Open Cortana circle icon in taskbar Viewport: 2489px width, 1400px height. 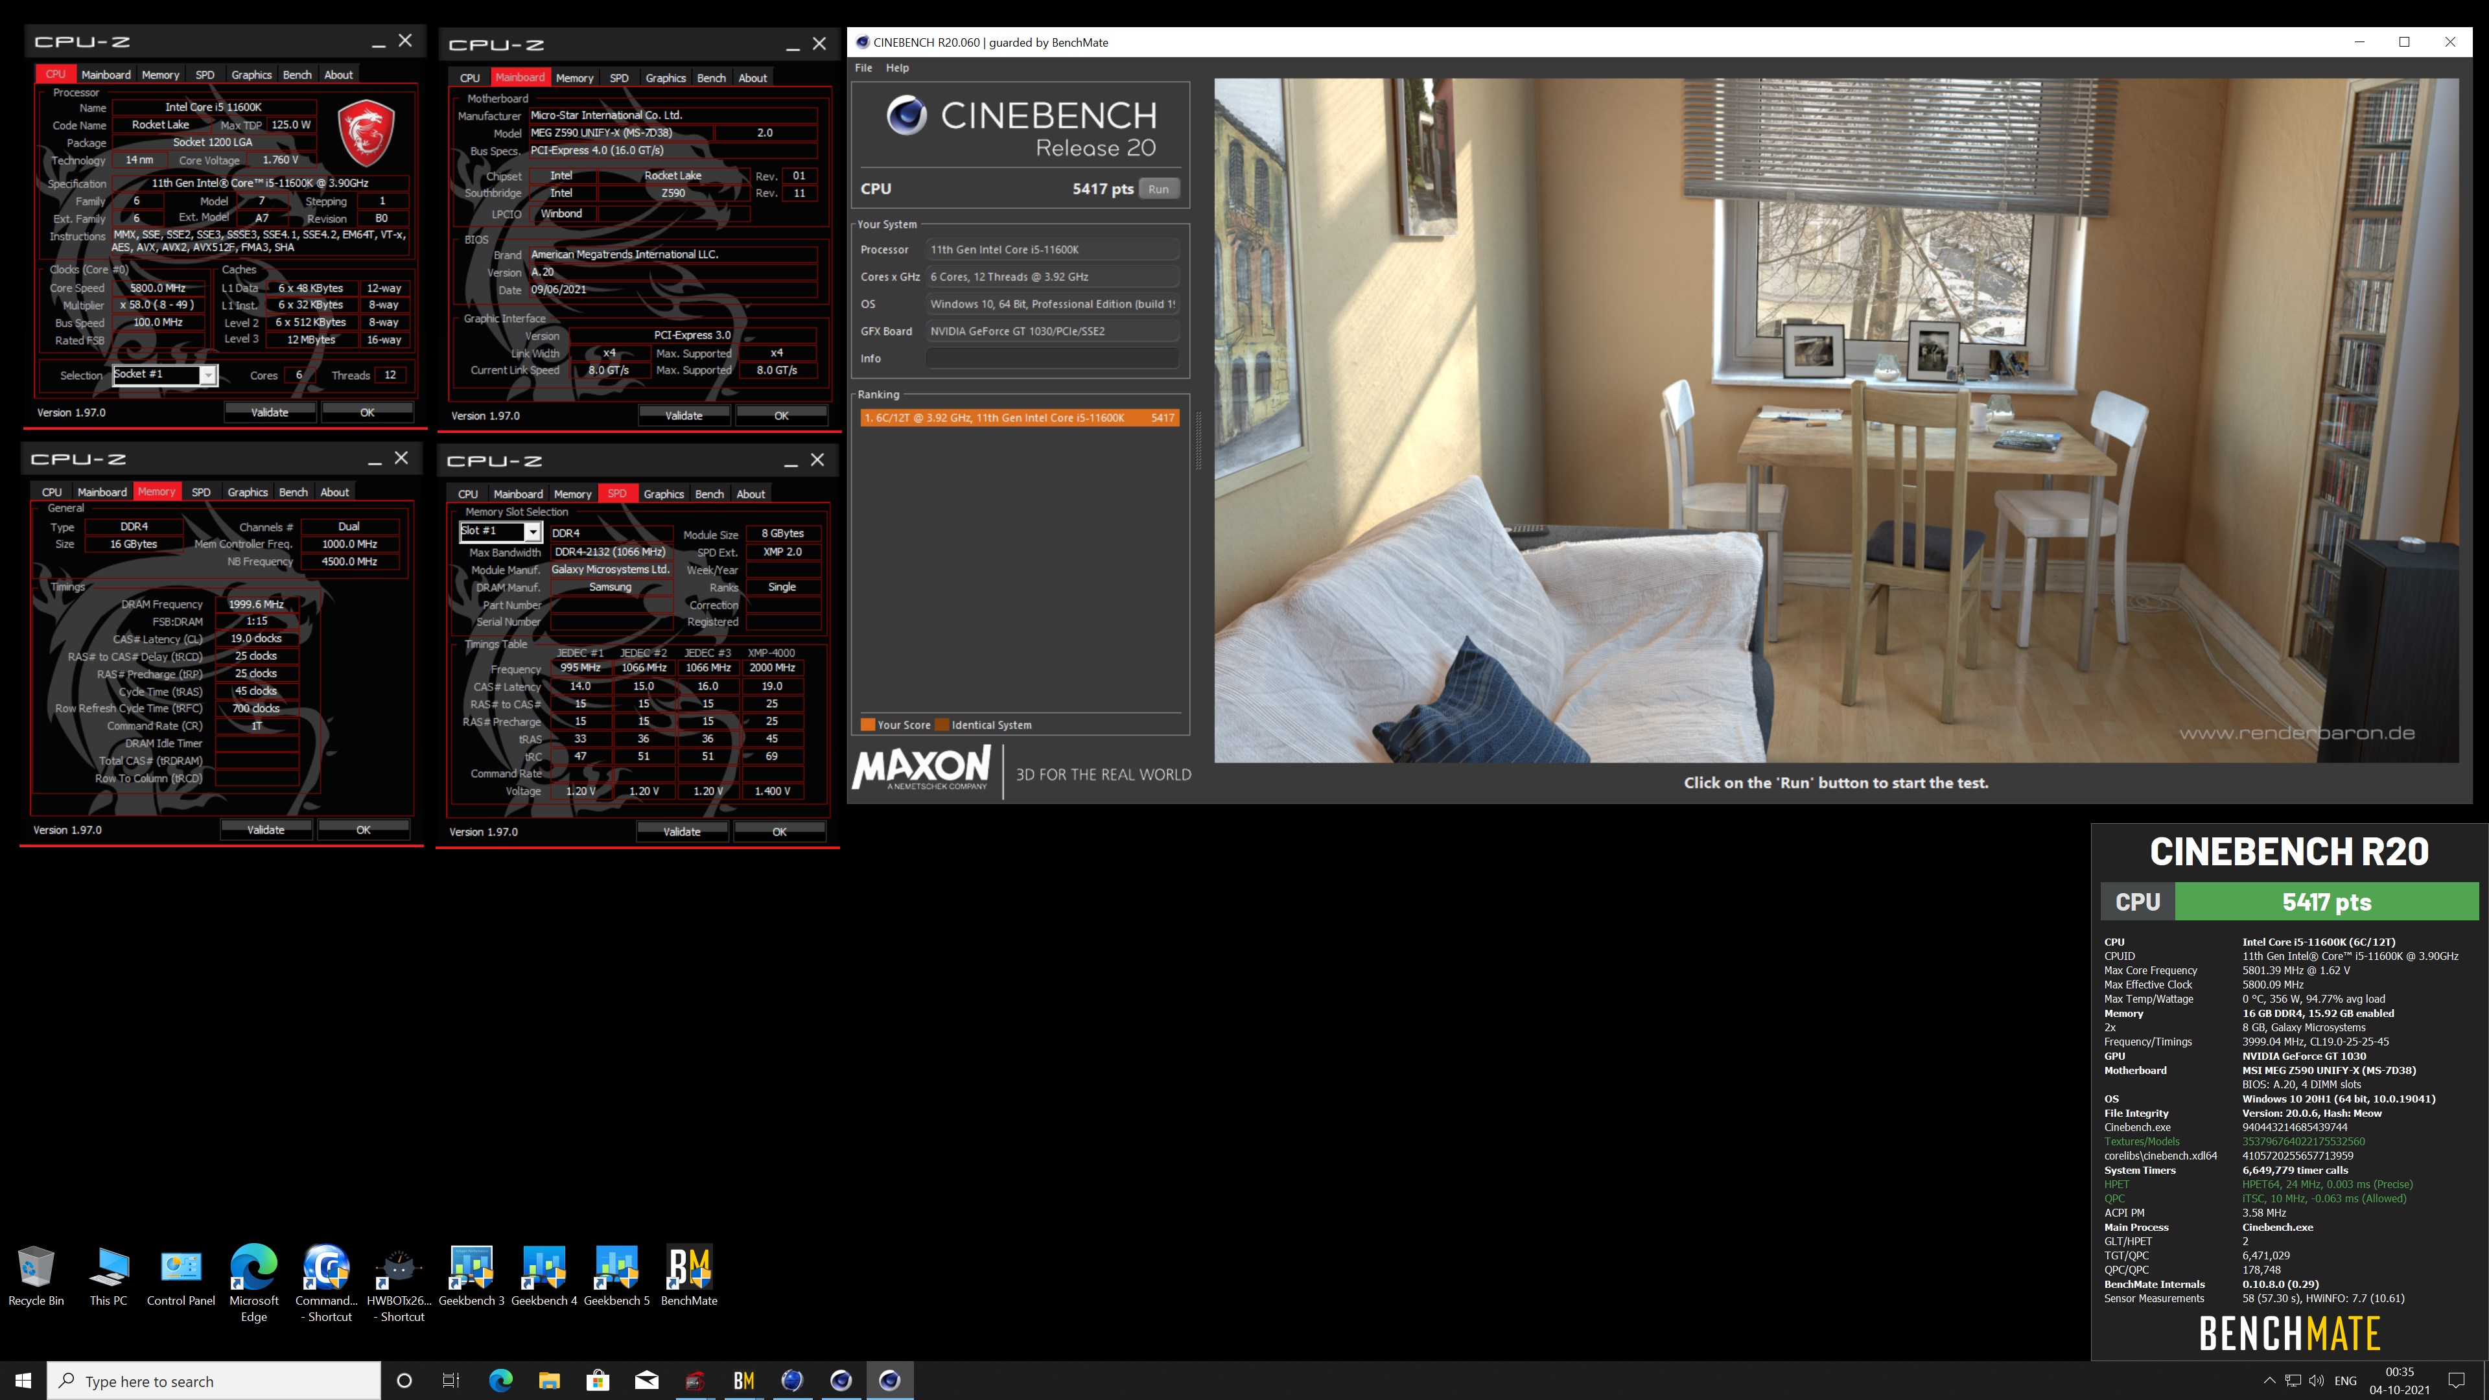404,1381
